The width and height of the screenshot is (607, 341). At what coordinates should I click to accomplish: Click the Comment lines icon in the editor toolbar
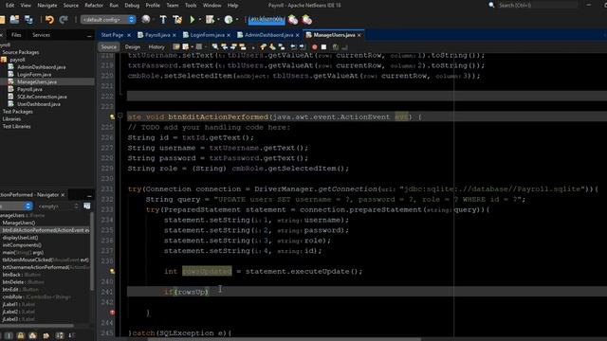click(x=335, y=47)
